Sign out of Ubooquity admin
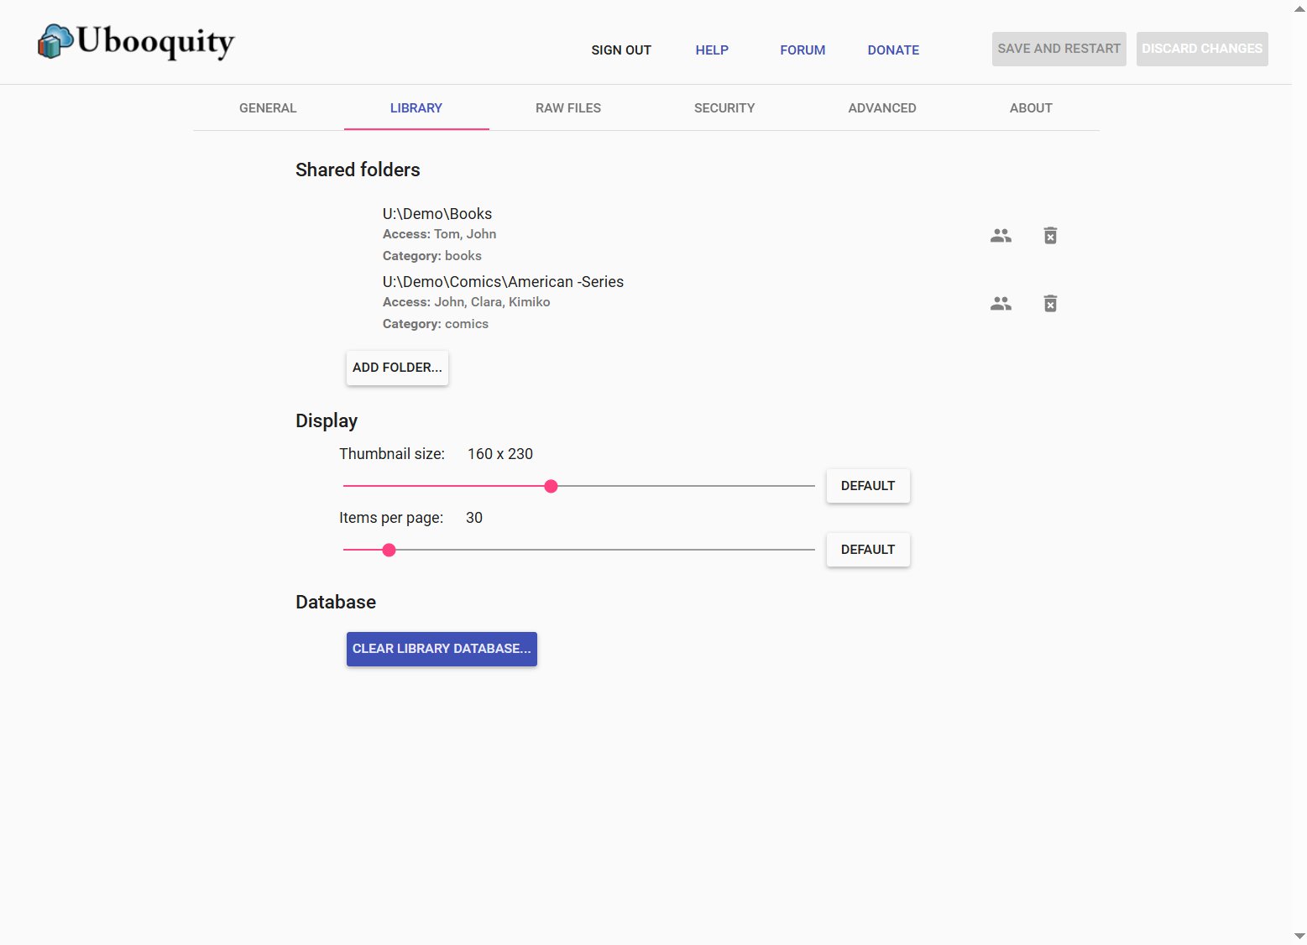The image size is (1307, 945). coord(621,50)
